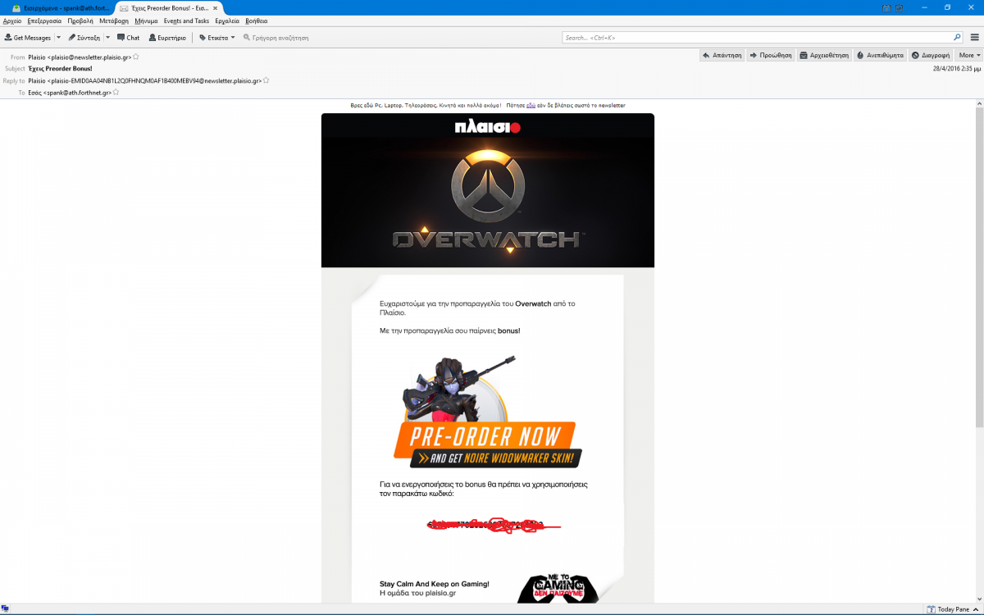Open the Προβολή menu
This screenshot has width=984, height=615.
[80, 20]
